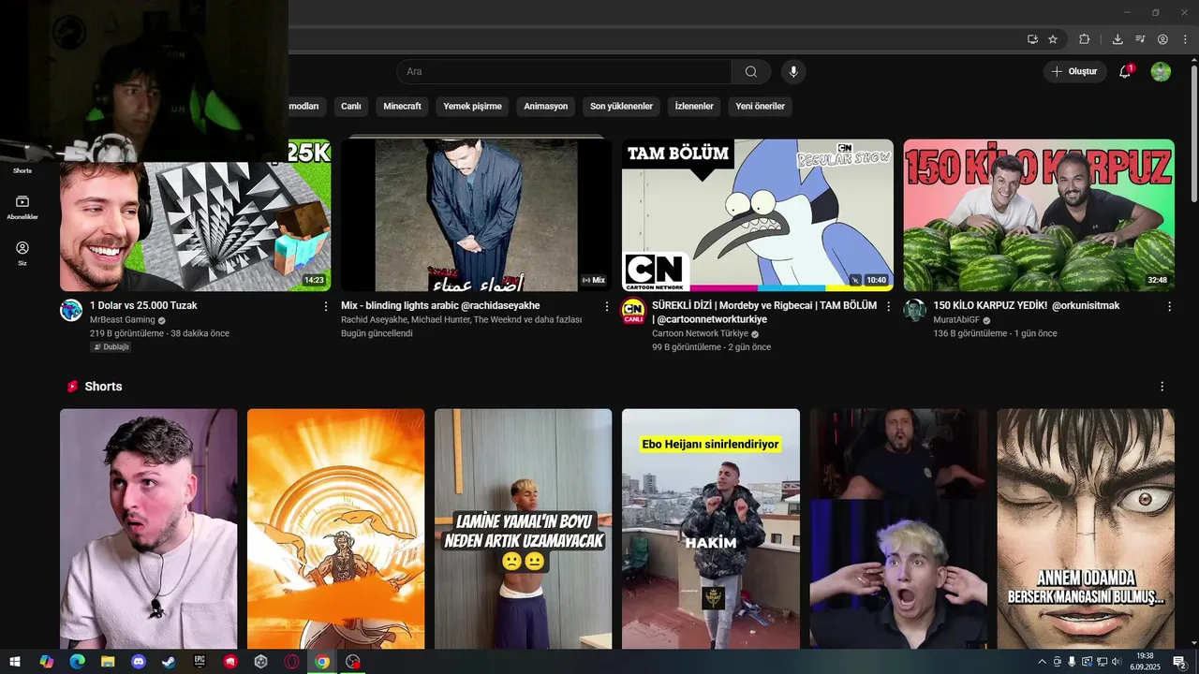Open the Berserk mangasını bulmuş Short
Viewport: 1199px width, 674px height.
point(1086,529)
